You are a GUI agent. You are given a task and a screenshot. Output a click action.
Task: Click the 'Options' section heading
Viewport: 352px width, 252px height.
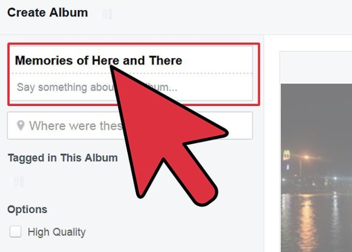(x=27, y=210)
